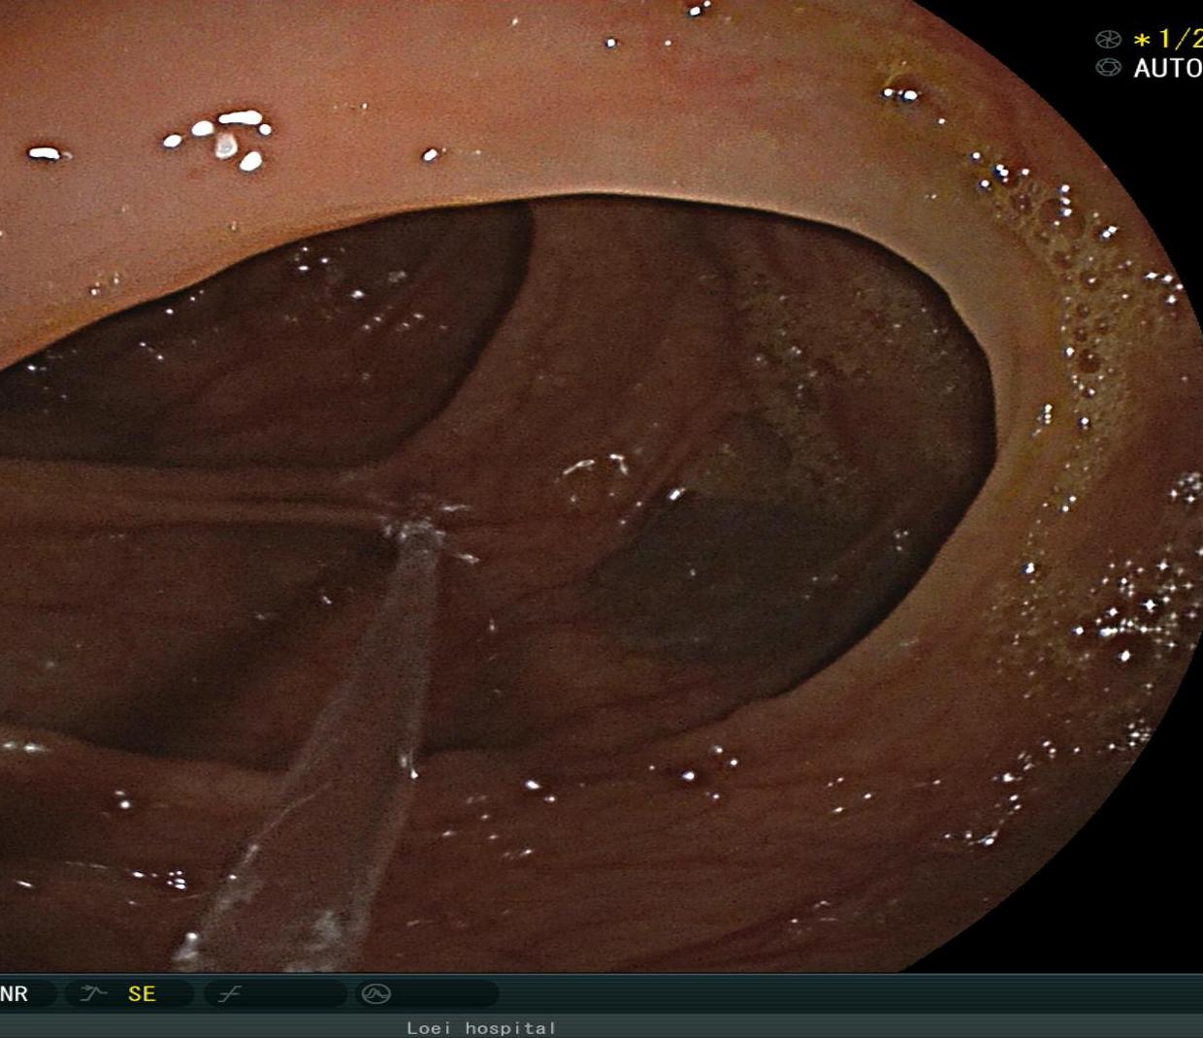Screen dimensions: 1203x1038
Task: Click the iris aperture icon beside AUTO
Action: pos(1108,68)
